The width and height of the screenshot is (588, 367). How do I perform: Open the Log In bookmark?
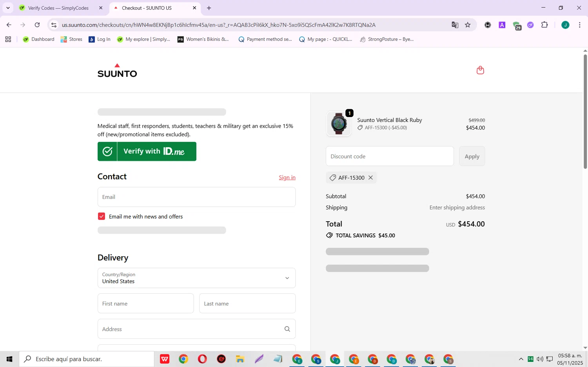point(100,39)
